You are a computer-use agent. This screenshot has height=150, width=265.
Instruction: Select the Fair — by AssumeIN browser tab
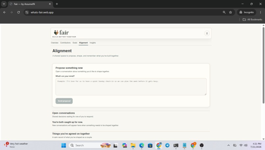[31, 4]
